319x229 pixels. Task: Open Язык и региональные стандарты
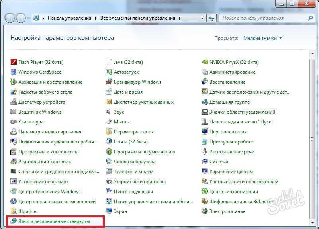[54, 221]
